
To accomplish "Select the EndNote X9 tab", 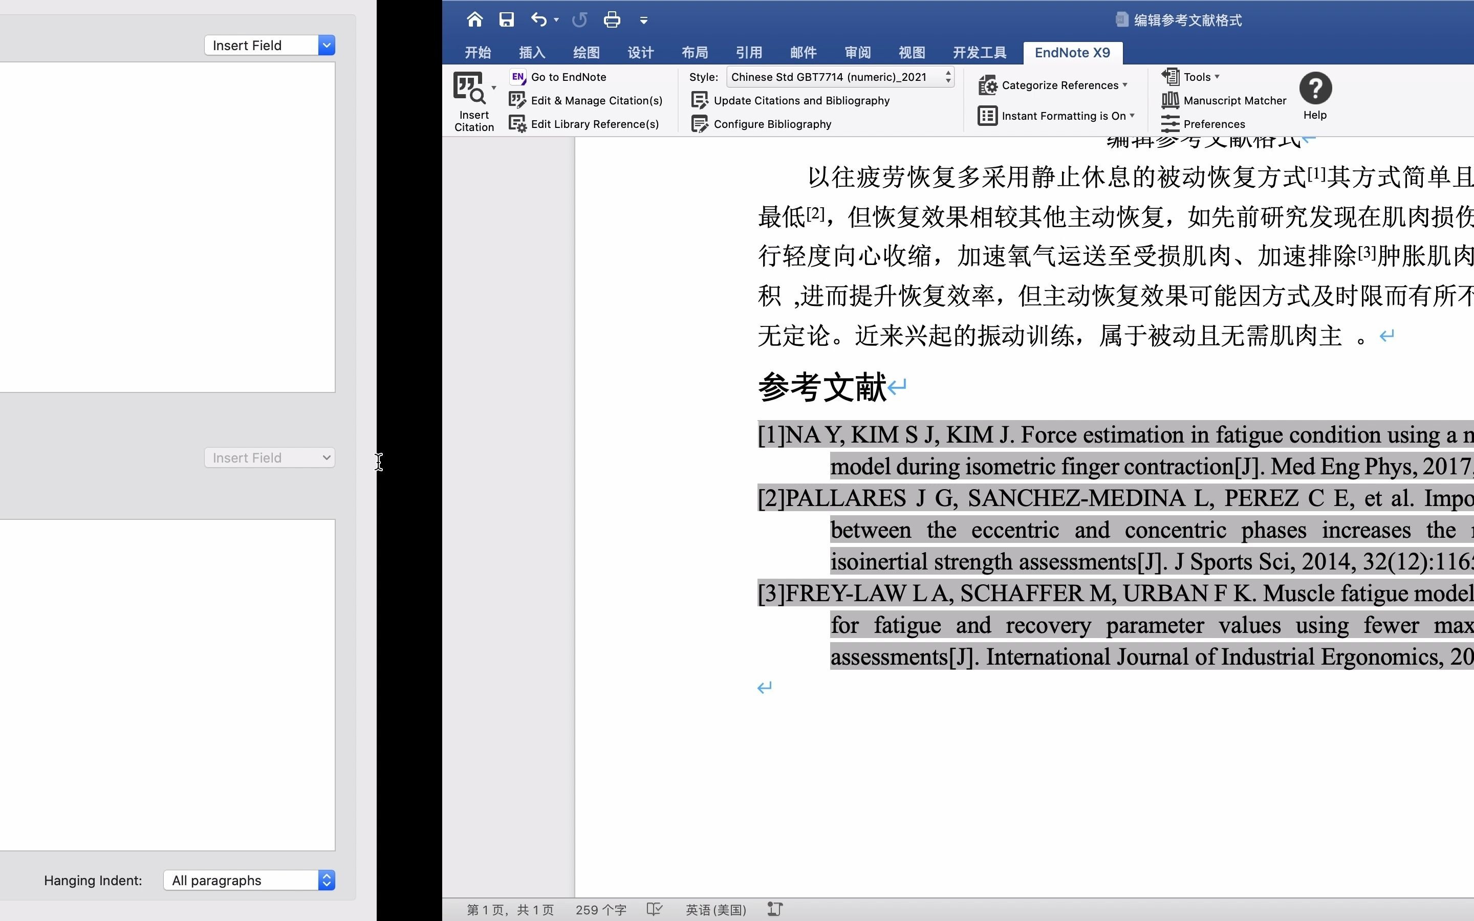I will pos(1072,52).
